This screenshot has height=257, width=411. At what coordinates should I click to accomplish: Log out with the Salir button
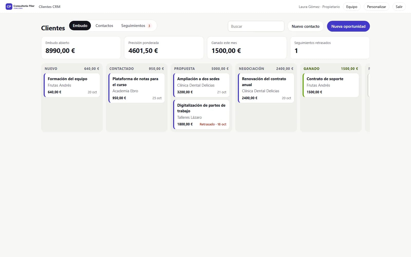pyautogui.click(x=399, y=7)
